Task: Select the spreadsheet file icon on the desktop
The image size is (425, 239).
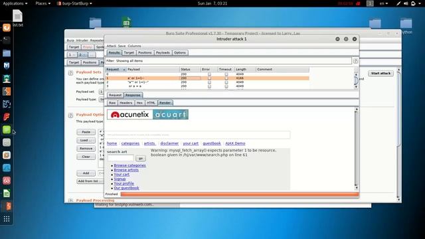Action: tap(126, 22)
